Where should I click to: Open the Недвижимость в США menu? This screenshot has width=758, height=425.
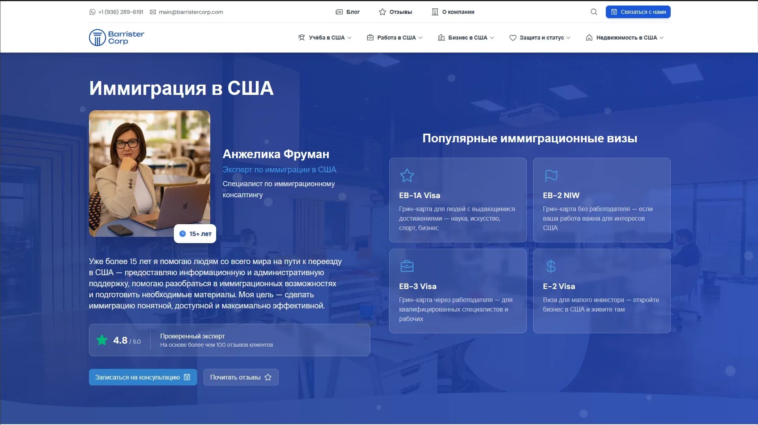coord(624,38)
